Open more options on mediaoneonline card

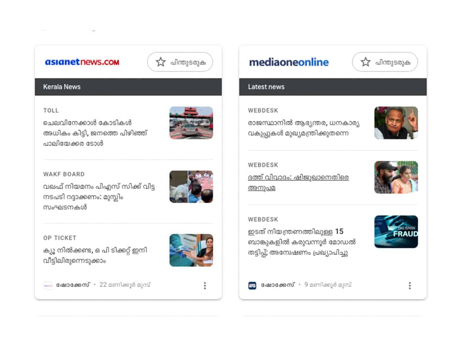coord(410,285)
